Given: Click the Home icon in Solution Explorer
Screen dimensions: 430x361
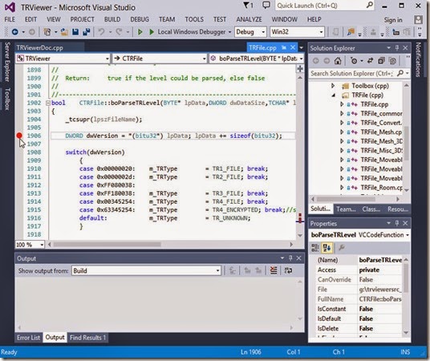Looking at the screenshot, I should click(338, 61).
